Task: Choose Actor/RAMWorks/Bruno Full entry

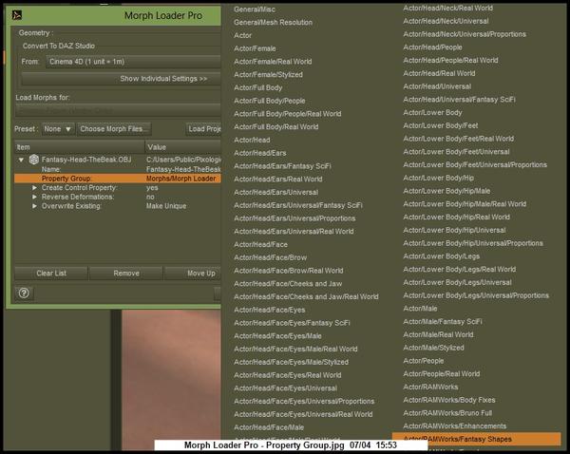Action: [447, 413]
